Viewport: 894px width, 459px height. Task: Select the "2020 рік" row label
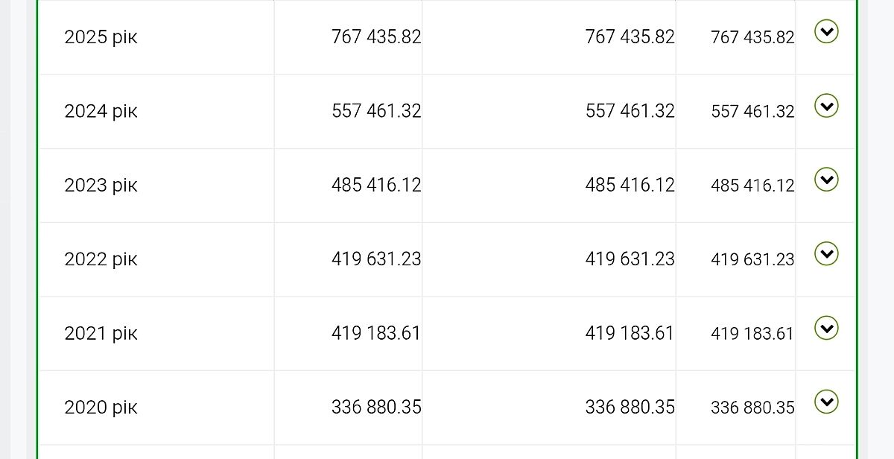coord(101,408)
